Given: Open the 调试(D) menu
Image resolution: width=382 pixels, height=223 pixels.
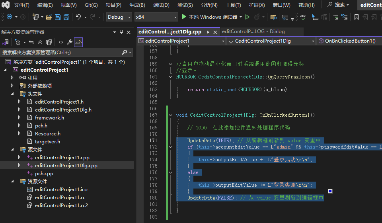Looking at the screenshot, I should click(x=161, y=5).
